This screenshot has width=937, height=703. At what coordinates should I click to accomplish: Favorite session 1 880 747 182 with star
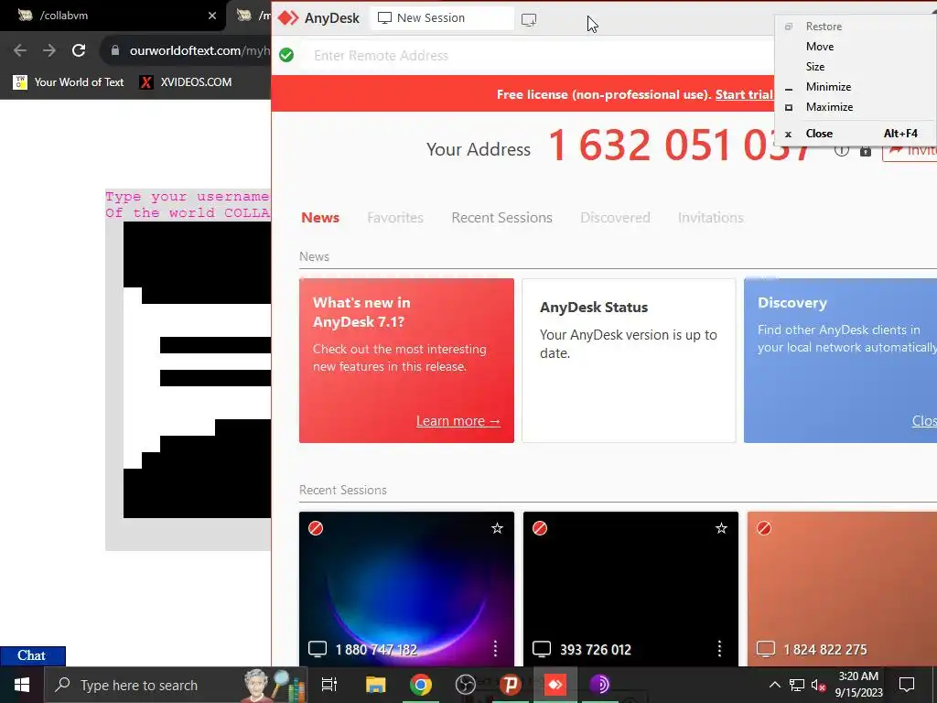click(x=497, y=528)
